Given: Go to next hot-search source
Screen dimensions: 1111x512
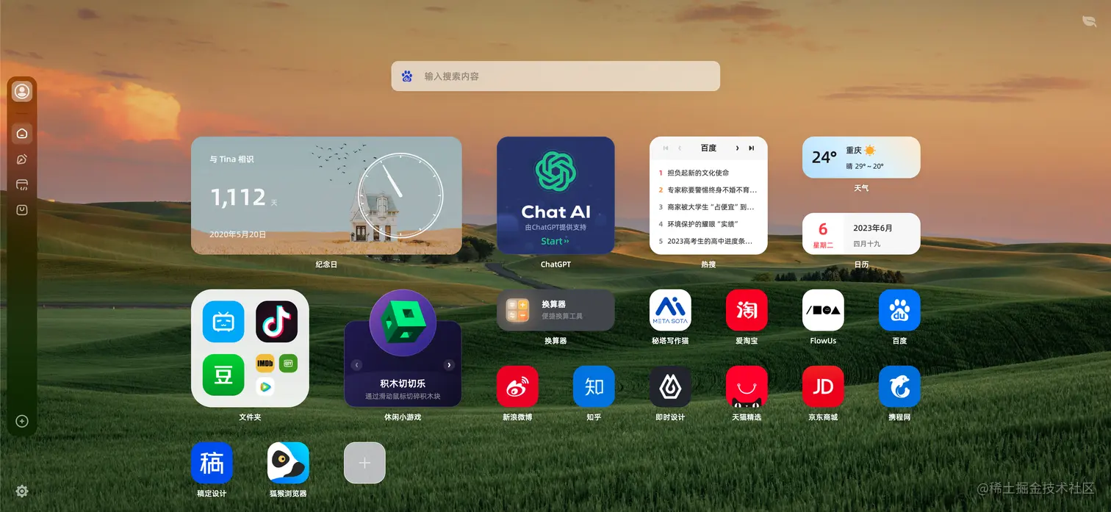Looking at the screenshot, I should pyautogui.click(x=737, y=148).
